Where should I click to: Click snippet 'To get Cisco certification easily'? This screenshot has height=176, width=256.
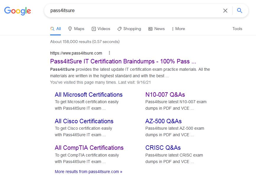[x=83, y=128]
